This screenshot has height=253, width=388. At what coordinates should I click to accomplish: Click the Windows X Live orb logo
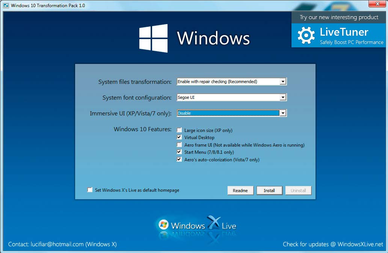point(163,225)
